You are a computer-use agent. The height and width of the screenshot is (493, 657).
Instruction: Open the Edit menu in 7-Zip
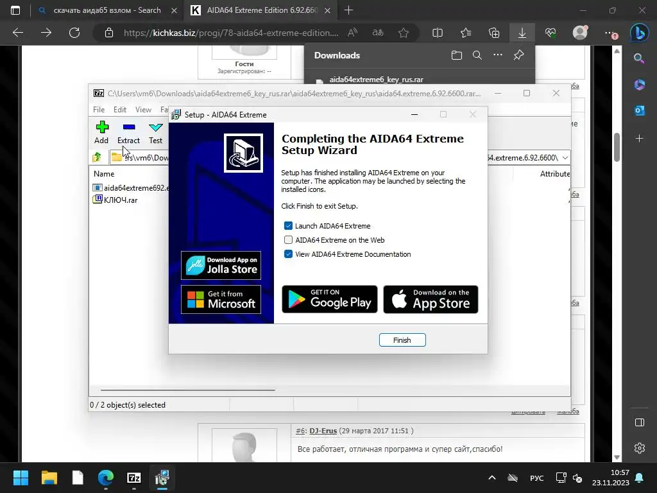pos(120,109)
